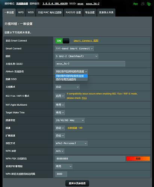Click the current channel 149 text

[75, 128]
